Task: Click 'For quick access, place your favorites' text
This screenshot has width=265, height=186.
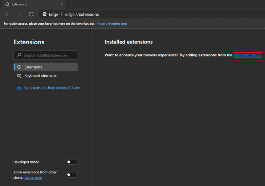Action: click(49, 24)
